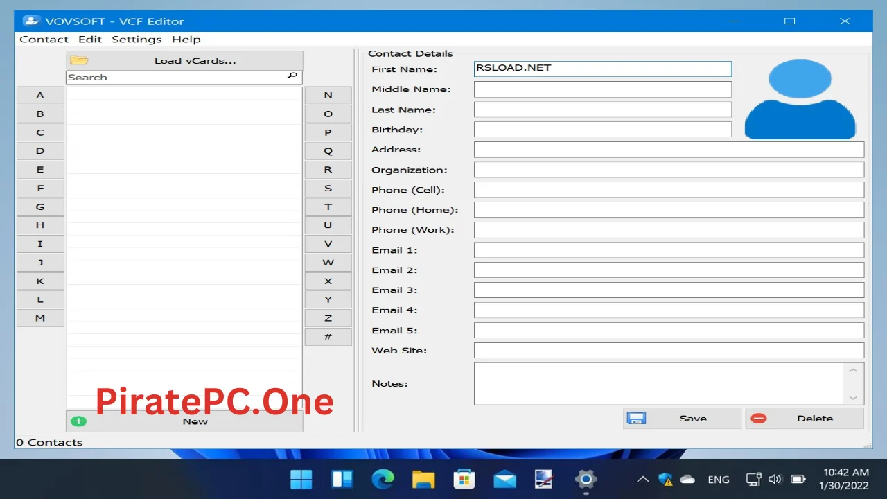Image resolution: width=887 pixels, height=499 pixels.
Task: Click the Birthday field
Action: pyautogui.click(x=603, y=129)
